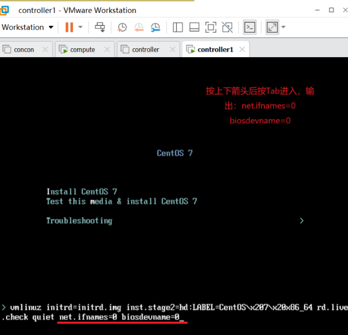Click the CentOS 7 title text
This screenshot has height=335, width=348.
(x=174, y=153)
